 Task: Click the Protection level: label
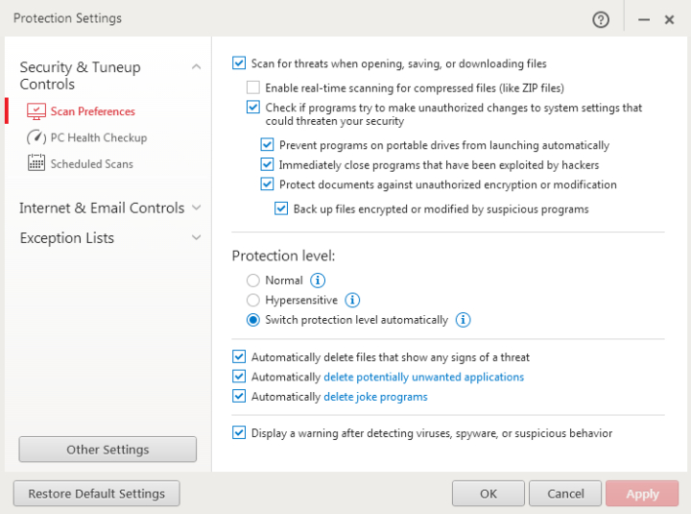pyautogui.click(x=283, y=256)
